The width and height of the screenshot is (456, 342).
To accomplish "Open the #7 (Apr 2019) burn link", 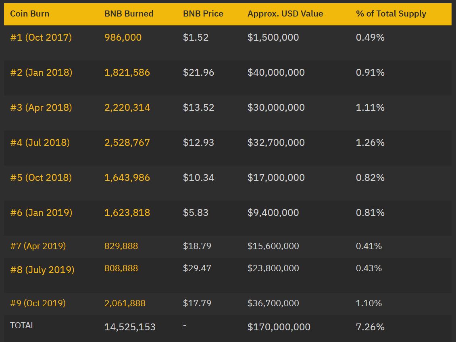I will click(x=38, y=246).
